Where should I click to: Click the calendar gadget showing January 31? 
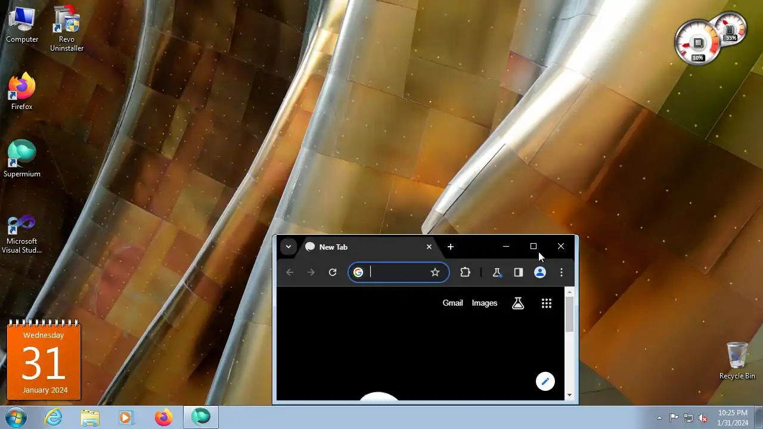[44, 360]
